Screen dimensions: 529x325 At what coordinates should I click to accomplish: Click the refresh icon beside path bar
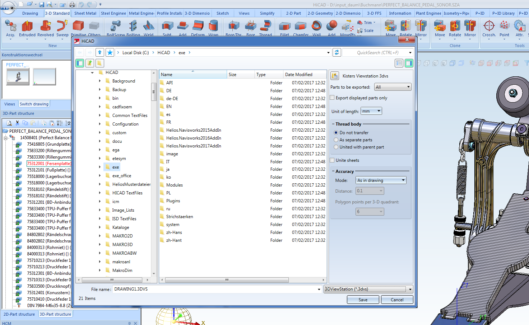click(x=337, y=52)
